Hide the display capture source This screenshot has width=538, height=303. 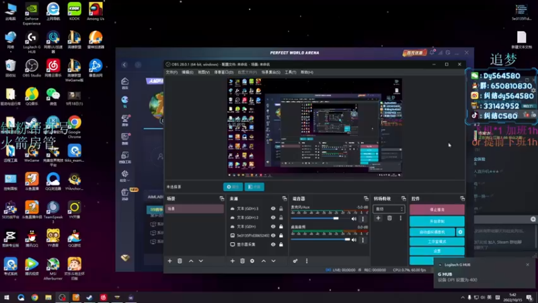(x=273, y=244)
